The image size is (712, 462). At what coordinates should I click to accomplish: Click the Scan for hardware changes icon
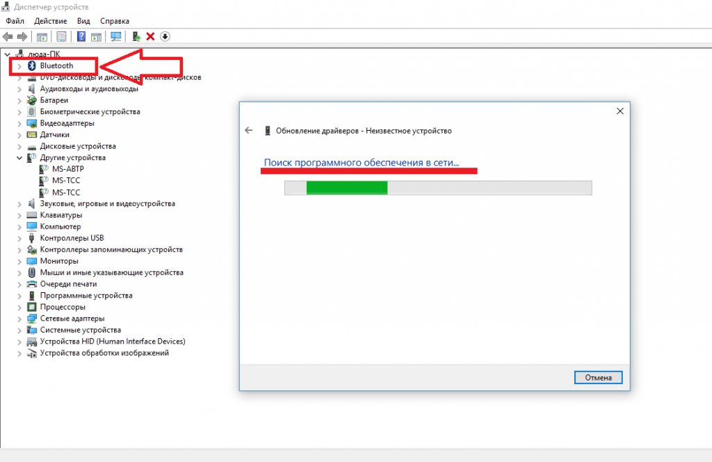click(115, 36)
